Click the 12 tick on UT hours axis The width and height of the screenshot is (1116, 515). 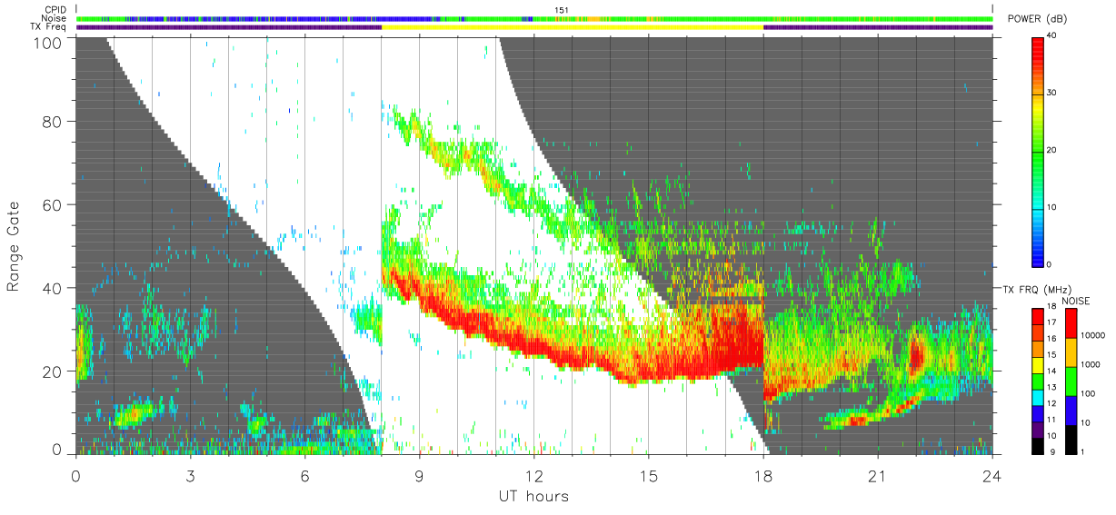click(533, 477)
